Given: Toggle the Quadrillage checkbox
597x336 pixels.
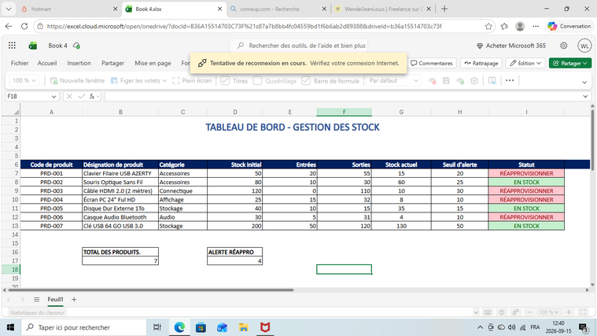Looking at the screenshot, I should 257,81.
